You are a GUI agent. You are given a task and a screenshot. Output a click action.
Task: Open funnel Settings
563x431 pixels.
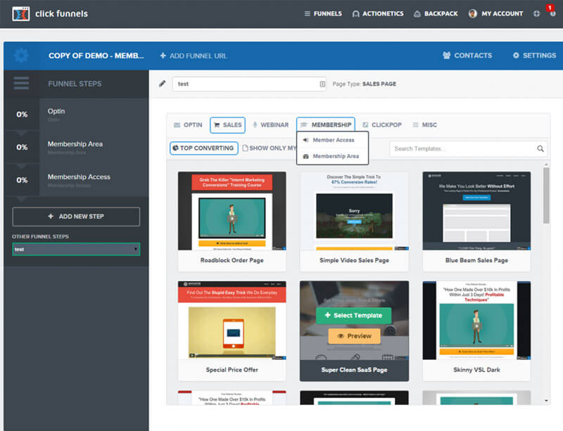point(534,56)
